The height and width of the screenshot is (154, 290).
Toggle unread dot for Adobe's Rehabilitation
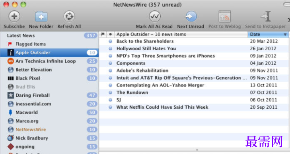pyautogui.click(x=111, y=70)
